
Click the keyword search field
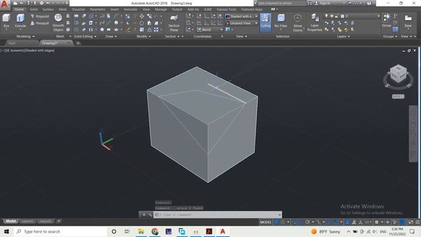pyautogui.click(x=282, y=3)
